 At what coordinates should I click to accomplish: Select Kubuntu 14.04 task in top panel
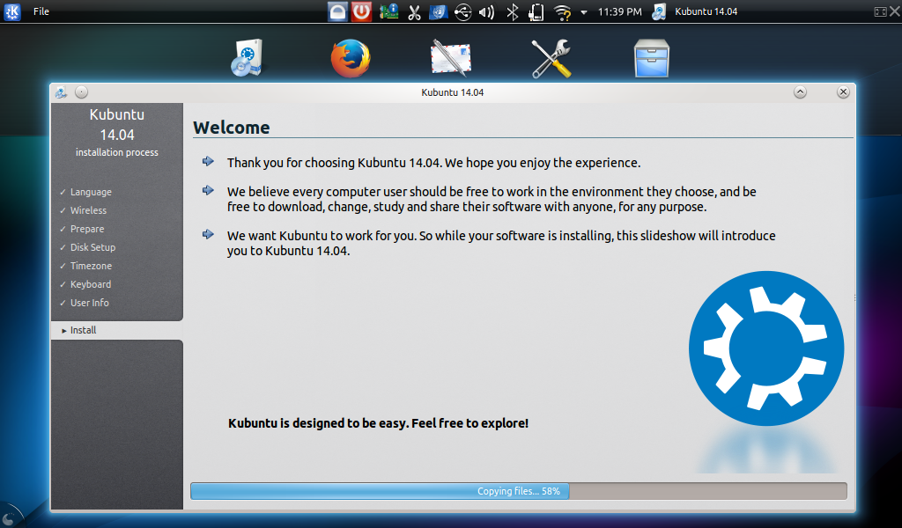(x=706, y=11)
